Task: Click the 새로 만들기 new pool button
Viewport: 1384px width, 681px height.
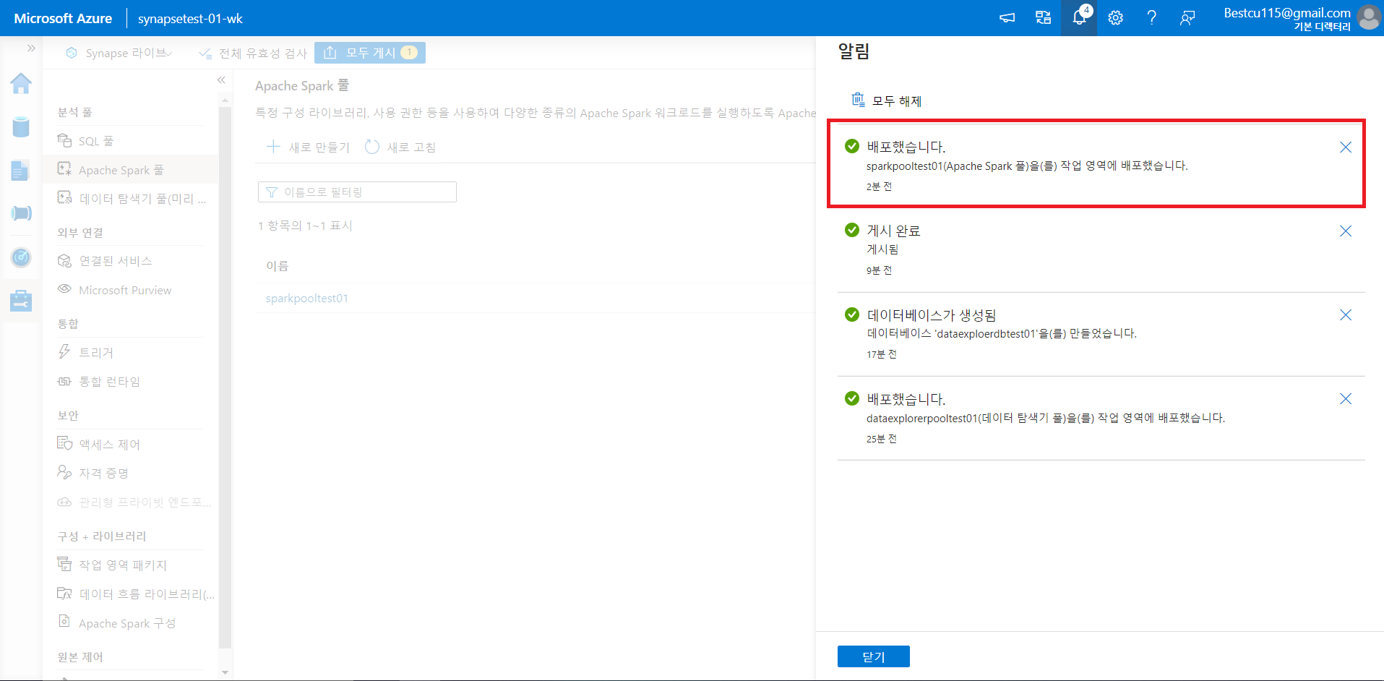Action: (308, 147)
